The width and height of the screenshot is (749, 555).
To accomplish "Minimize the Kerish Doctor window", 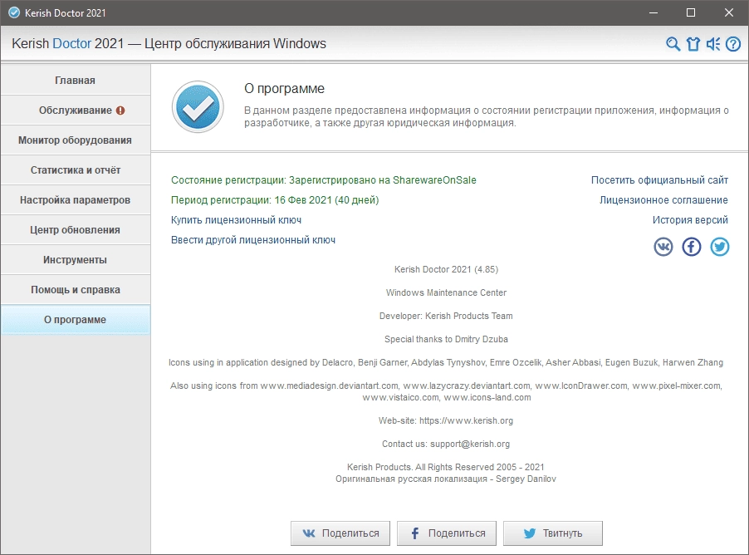I will (x=654, y=13).
